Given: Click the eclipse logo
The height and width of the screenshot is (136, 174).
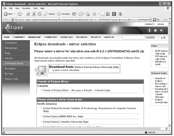Looking at the screenshot, I should click(14, 27).
